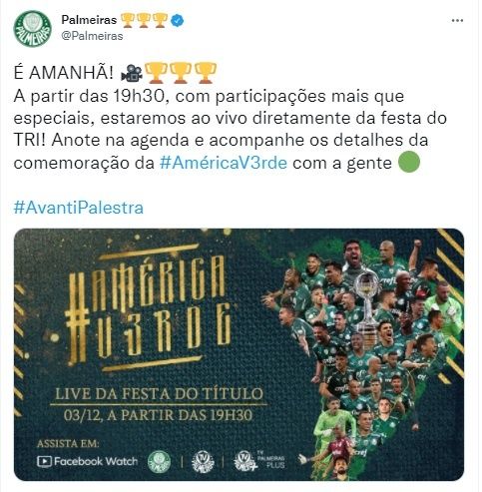The image size is (482, 492).
Task: Open the @Palmeiras handle link
Action: coord(92,36)
